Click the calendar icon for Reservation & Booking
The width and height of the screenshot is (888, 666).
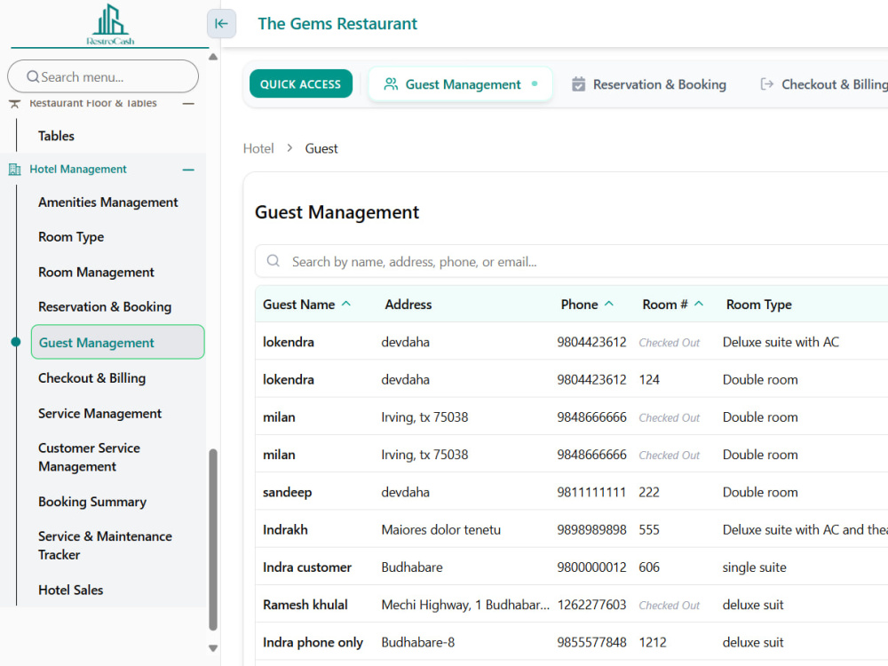[578, 84]
